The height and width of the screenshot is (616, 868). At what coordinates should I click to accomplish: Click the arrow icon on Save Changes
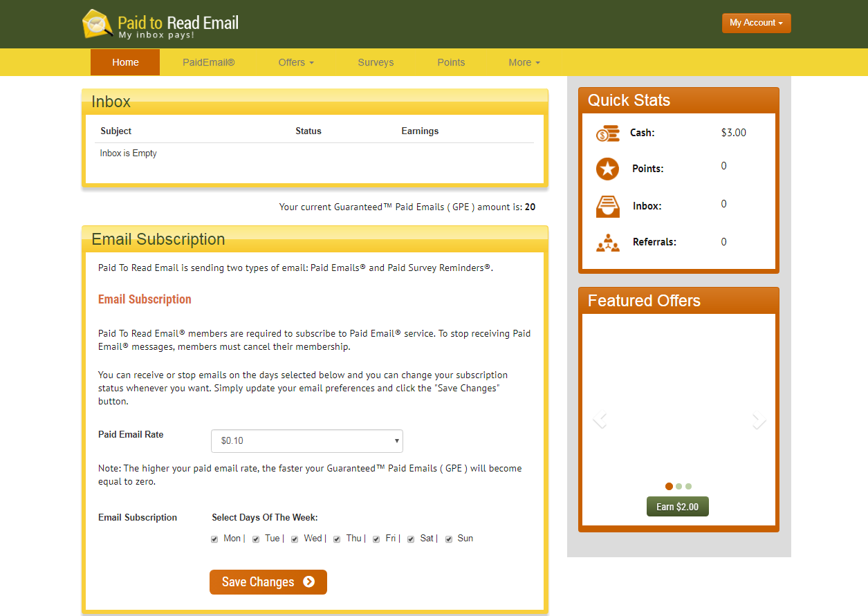[309, 581]
